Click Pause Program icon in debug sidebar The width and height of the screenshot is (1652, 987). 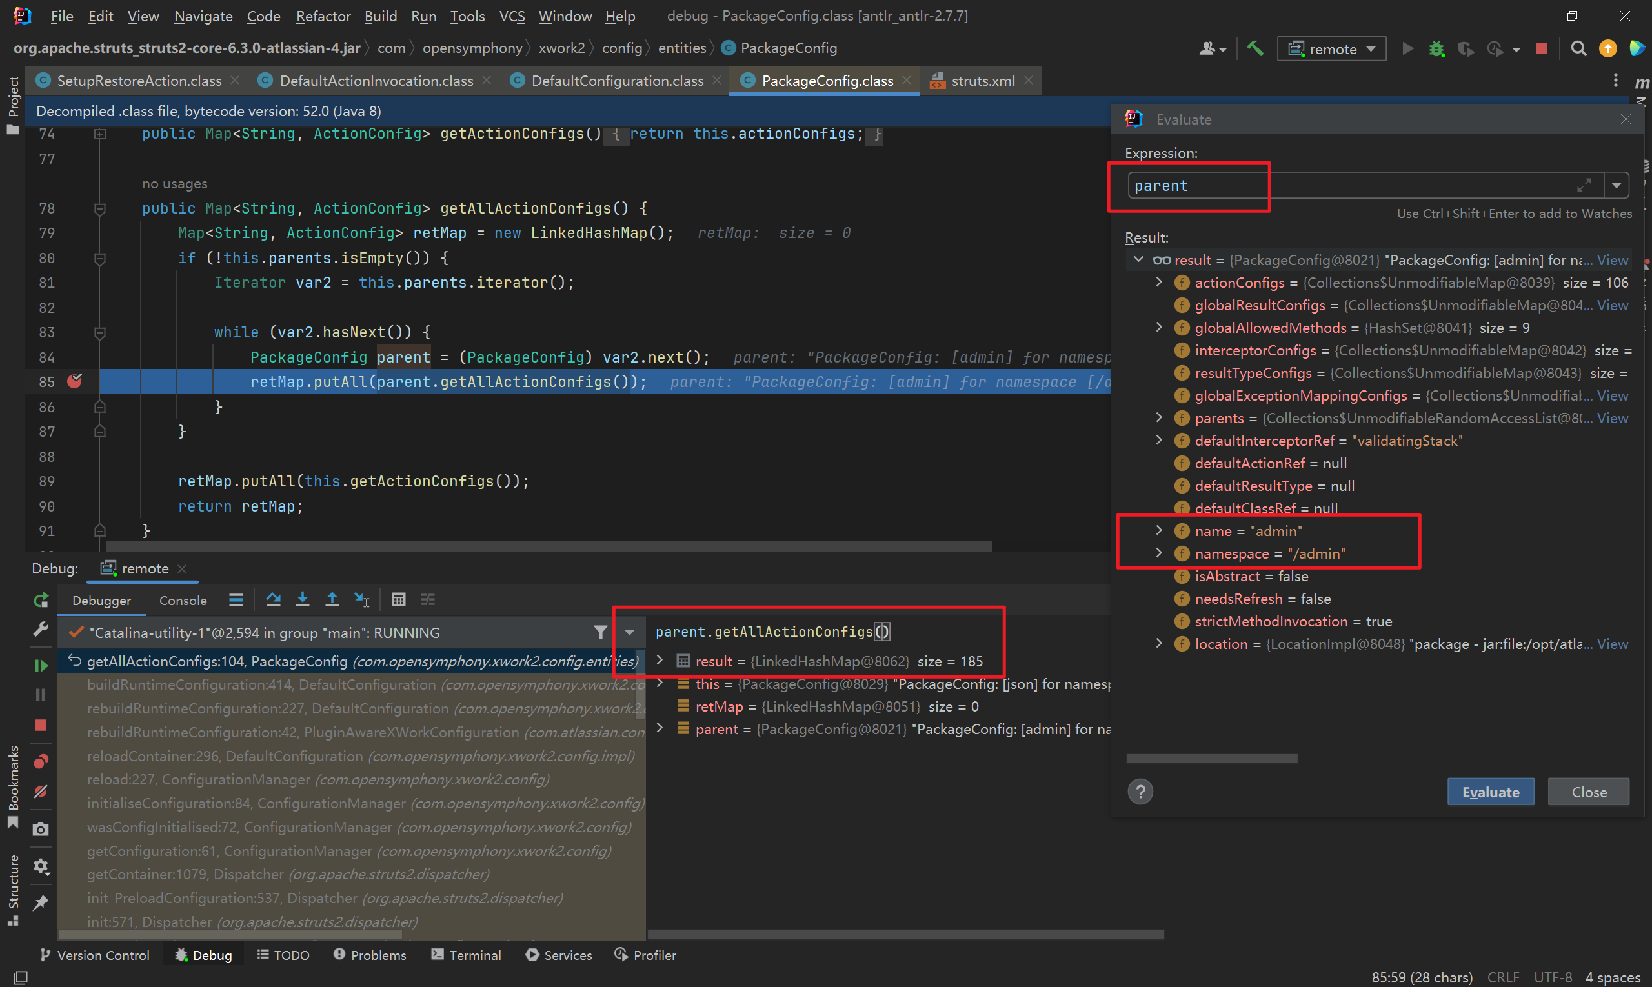(41, 694)
